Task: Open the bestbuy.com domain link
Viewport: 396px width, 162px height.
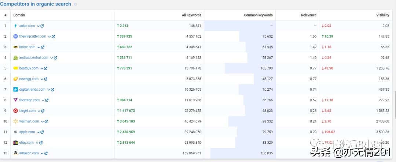Action: pyautogui.click(x=29, y=68)
